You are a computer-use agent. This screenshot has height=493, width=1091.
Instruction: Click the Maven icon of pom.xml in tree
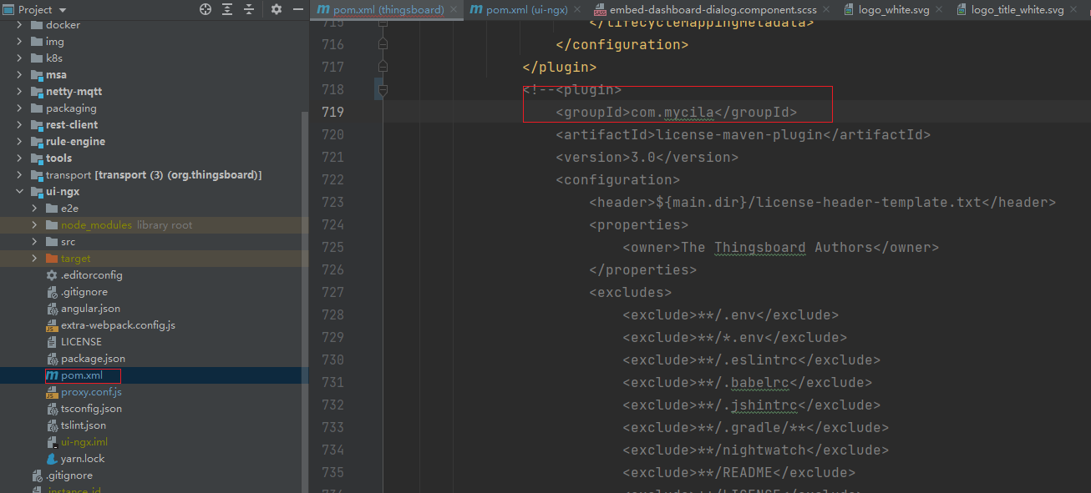[52, 375]
